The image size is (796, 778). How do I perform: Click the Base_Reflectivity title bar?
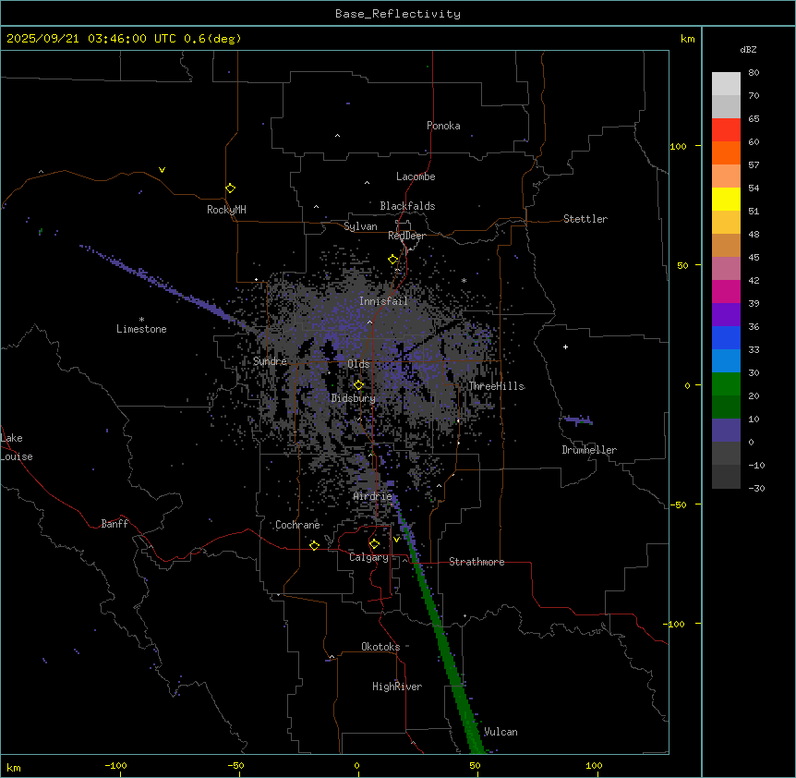[397, 13]
